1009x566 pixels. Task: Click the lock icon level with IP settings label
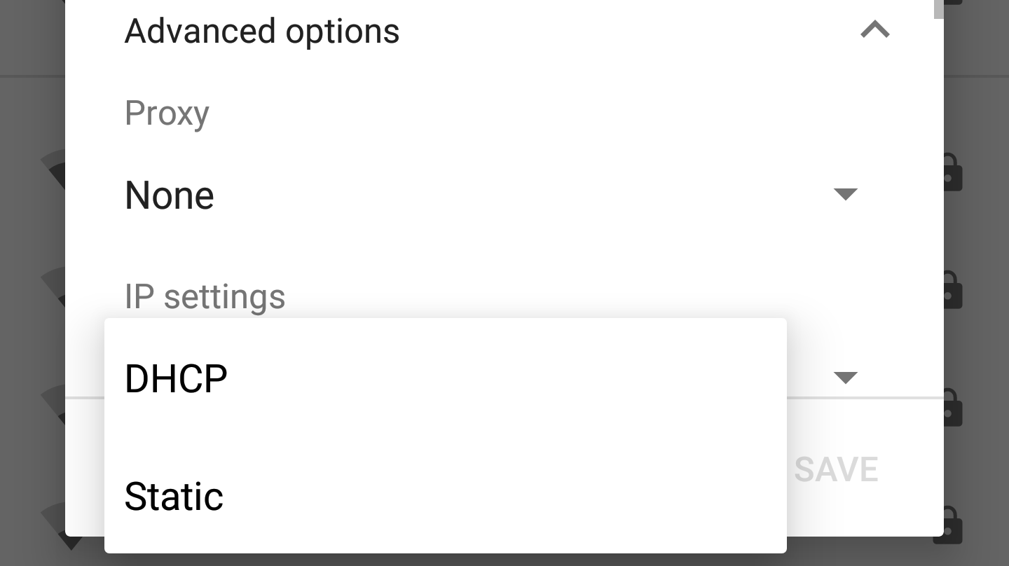(x=953, y=290)
